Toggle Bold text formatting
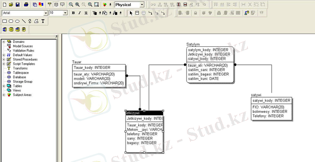 point(73,13)
